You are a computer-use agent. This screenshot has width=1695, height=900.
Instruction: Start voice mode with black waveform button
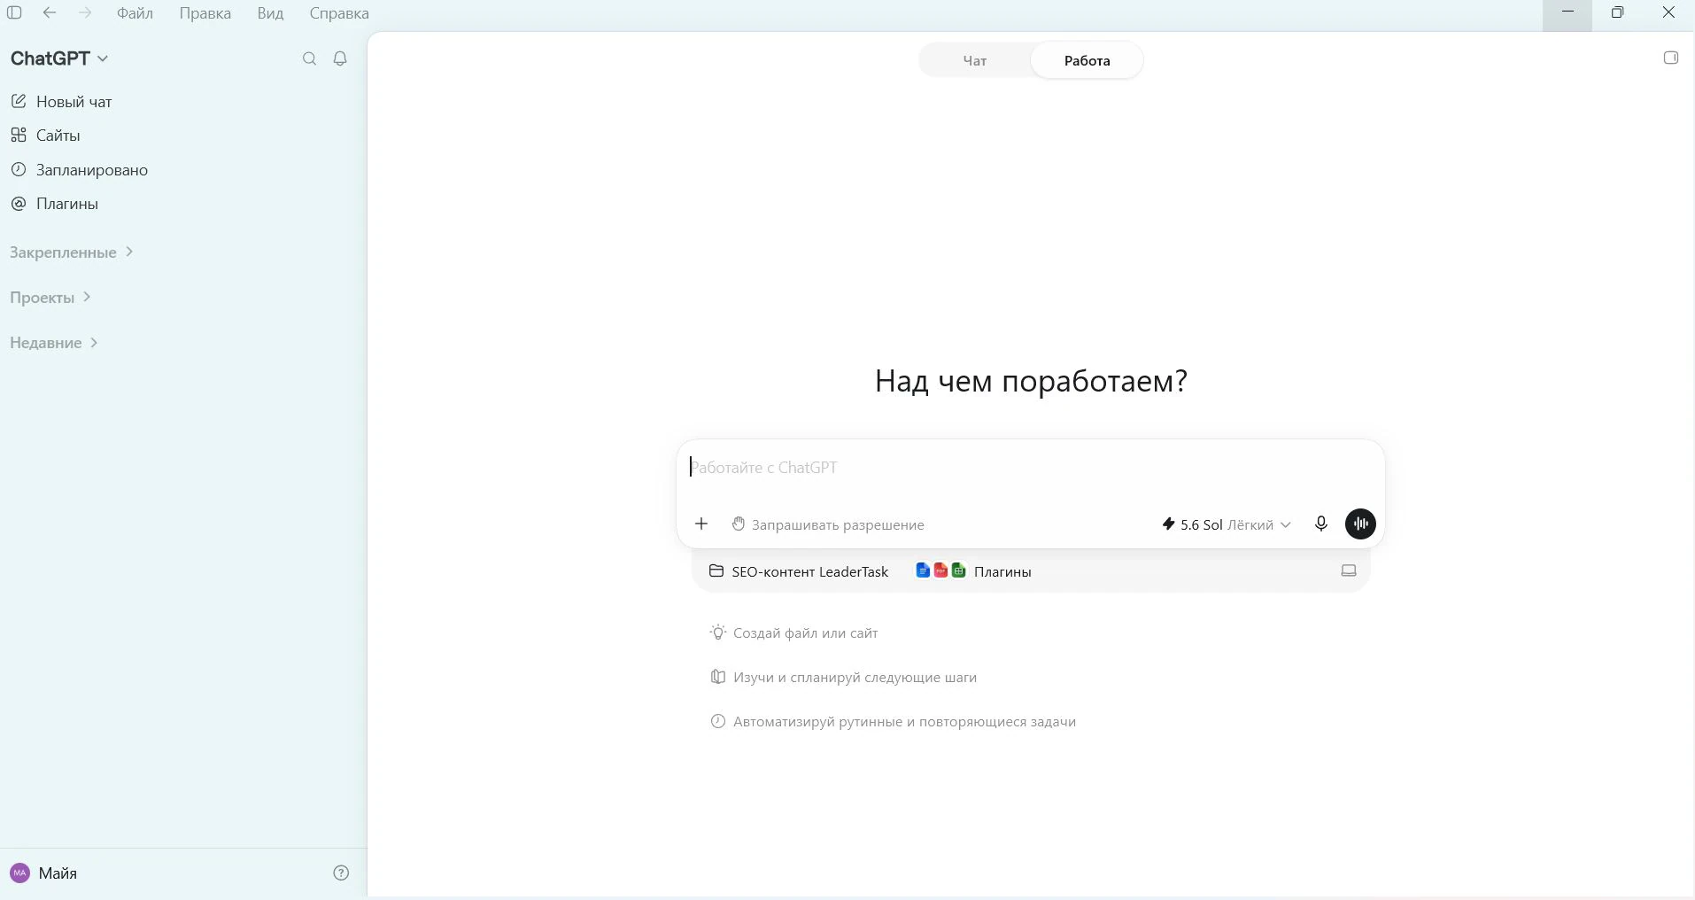[x=1360, y=524]
